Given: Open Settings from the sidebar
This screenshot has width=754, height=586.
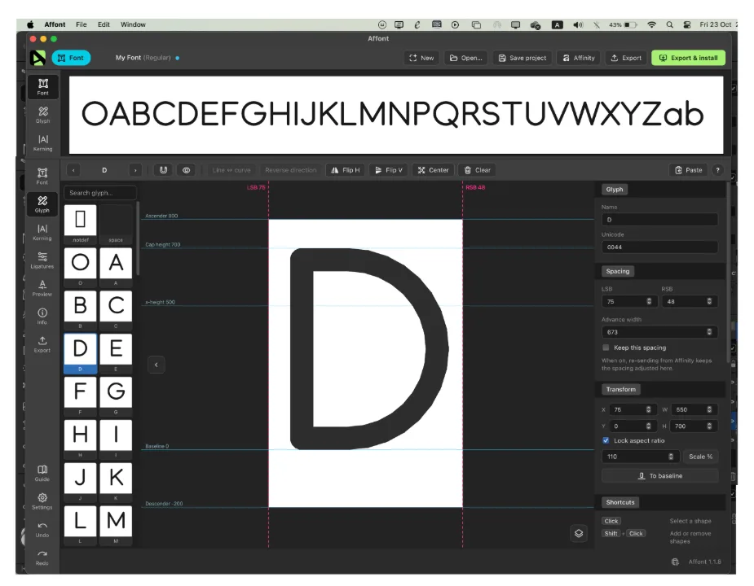Looking at the screenshot, I should click(42, 501).
